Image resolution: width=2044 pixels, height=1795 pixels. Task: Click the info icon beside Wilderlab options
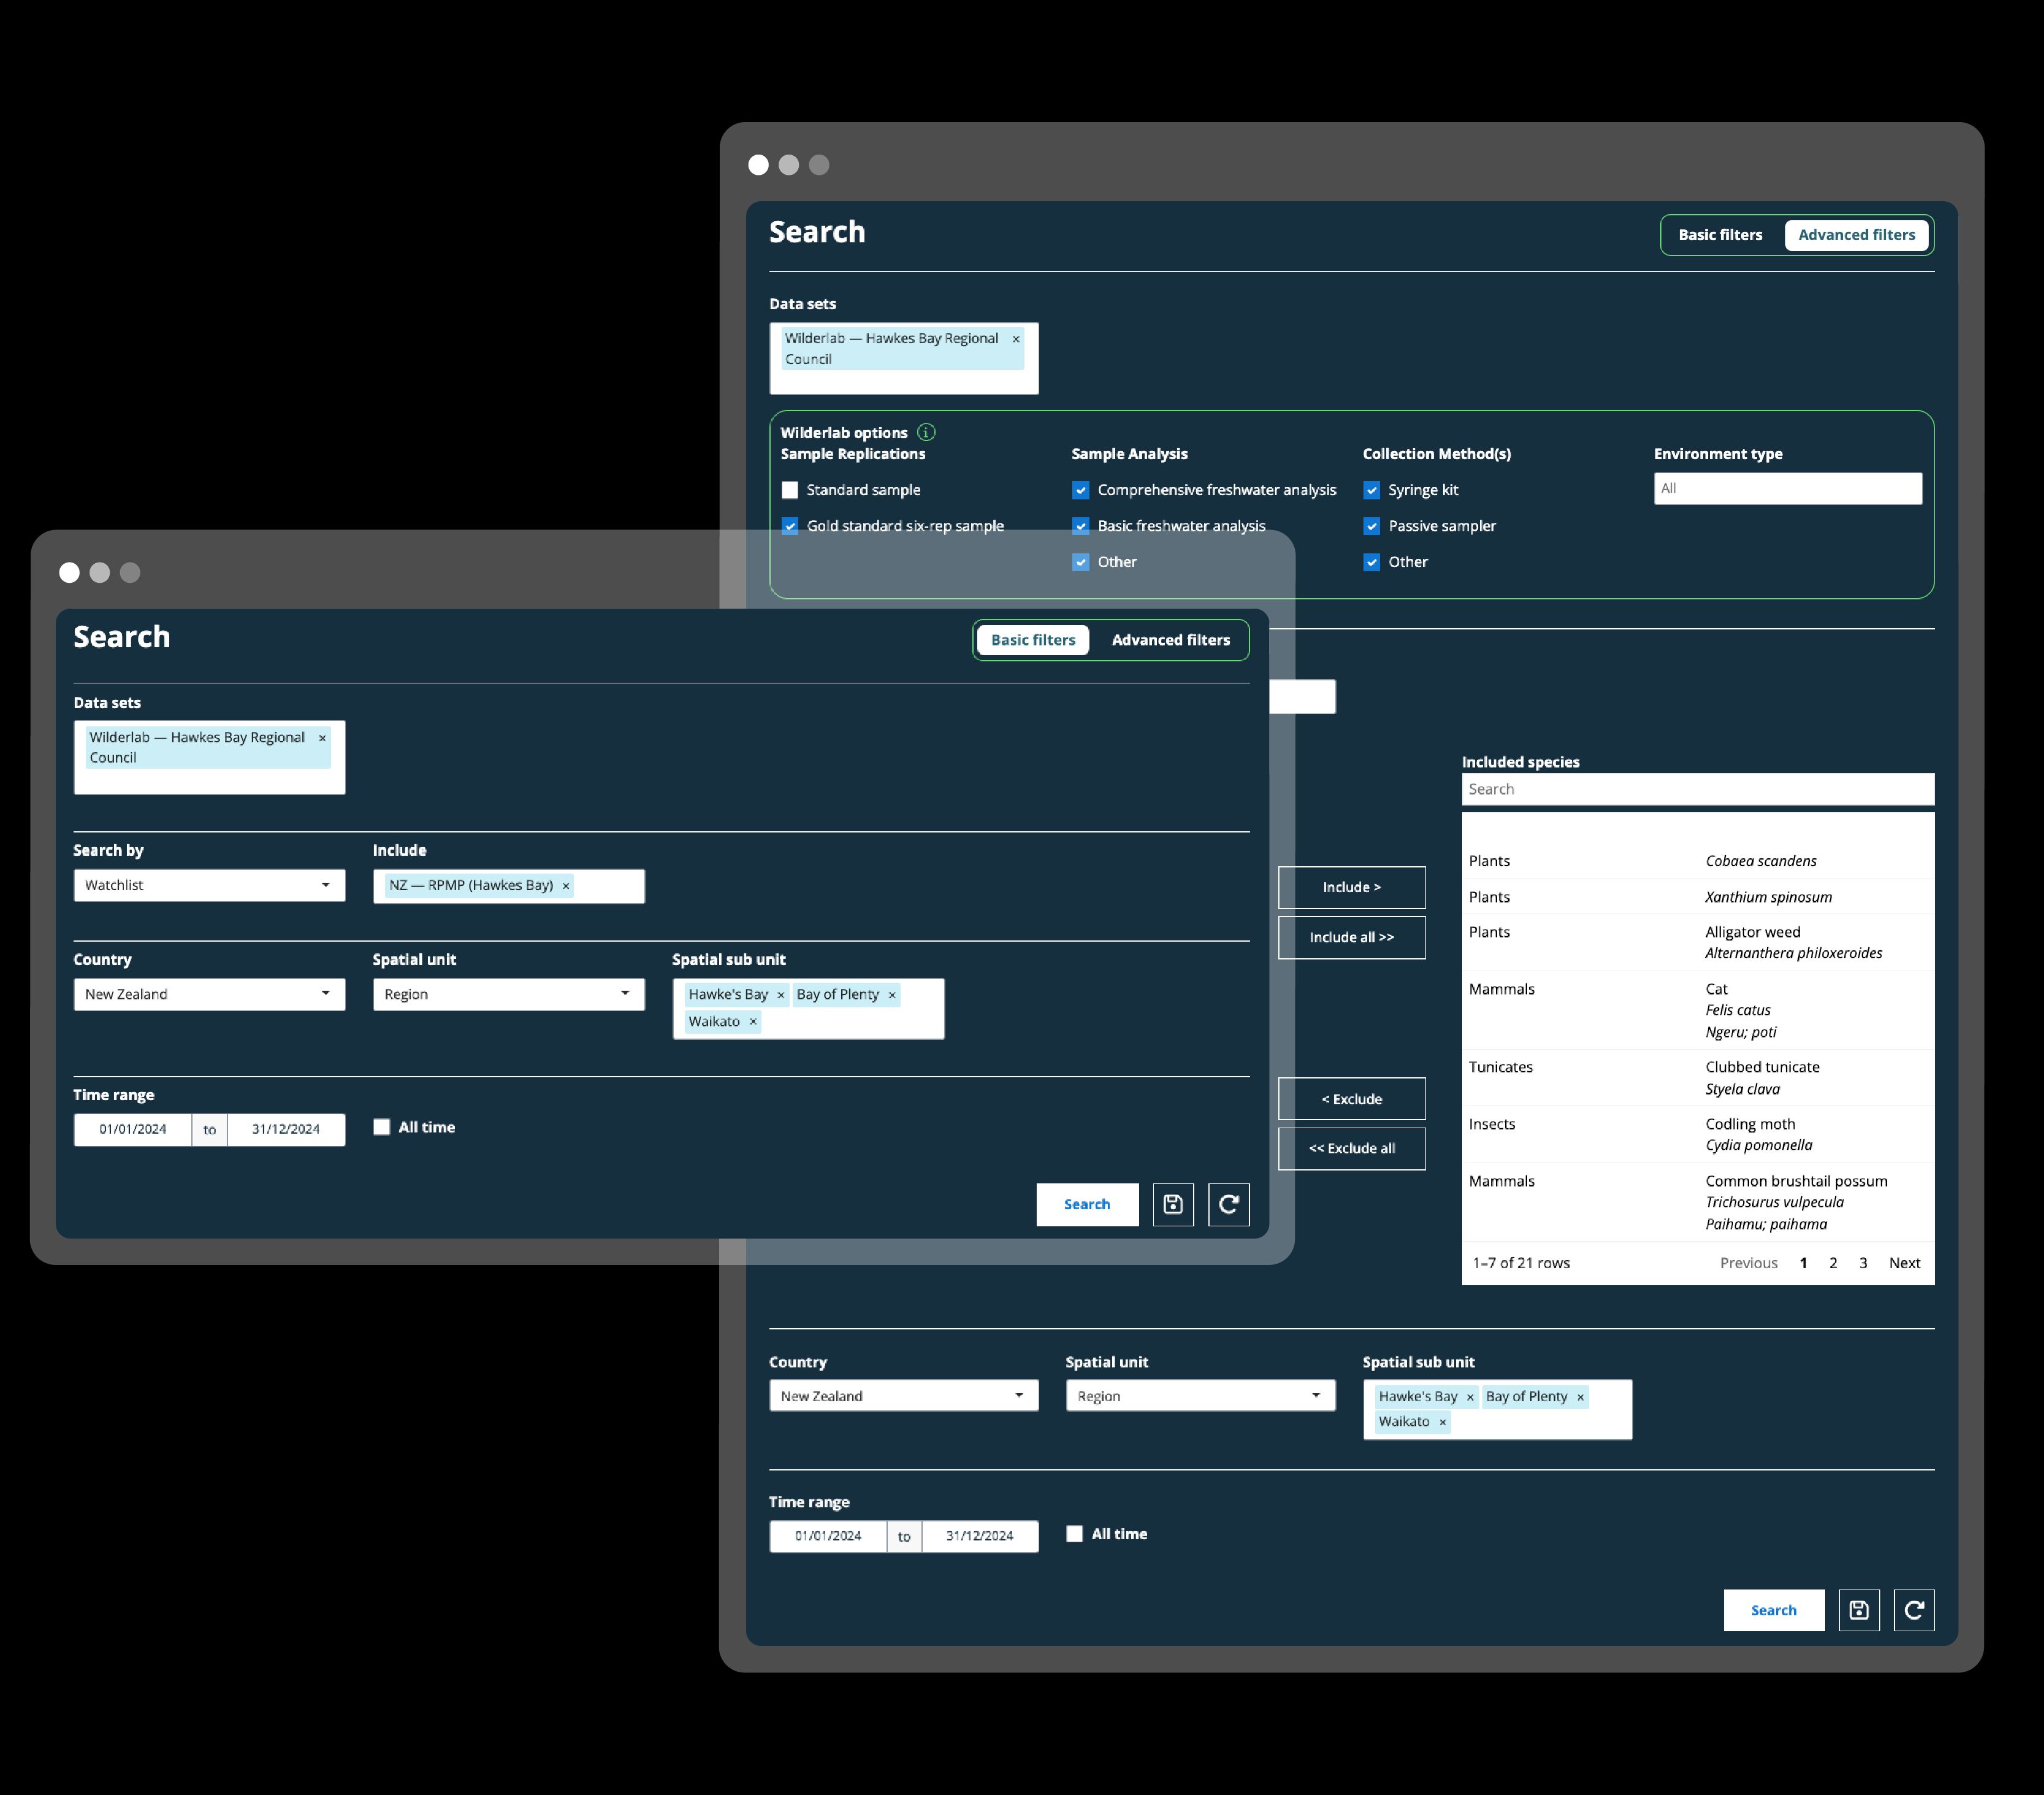(x=926, y=432)
